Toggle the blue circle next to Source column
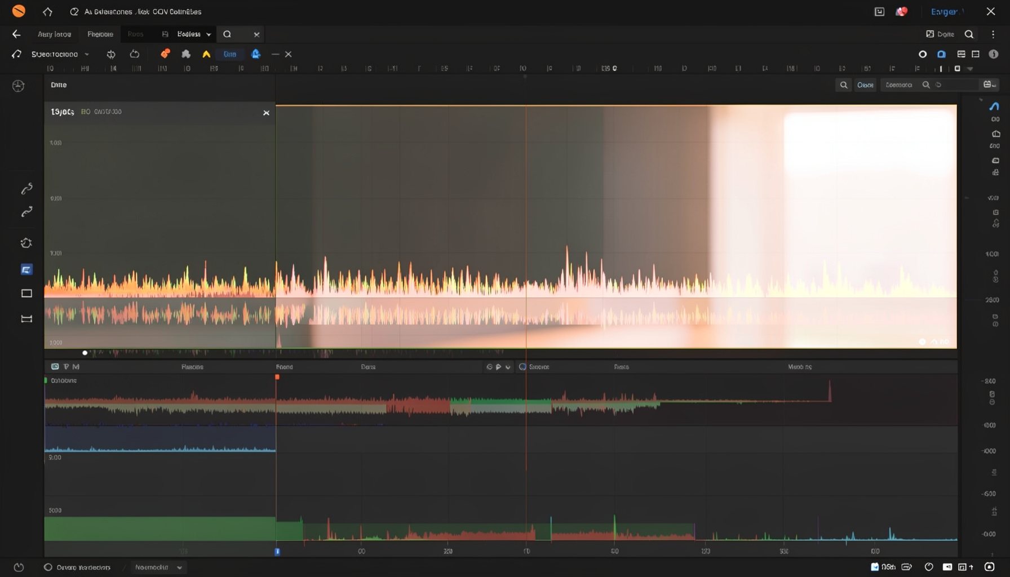This screenshot has width=1010, height=577. click(x=522, y=367)
